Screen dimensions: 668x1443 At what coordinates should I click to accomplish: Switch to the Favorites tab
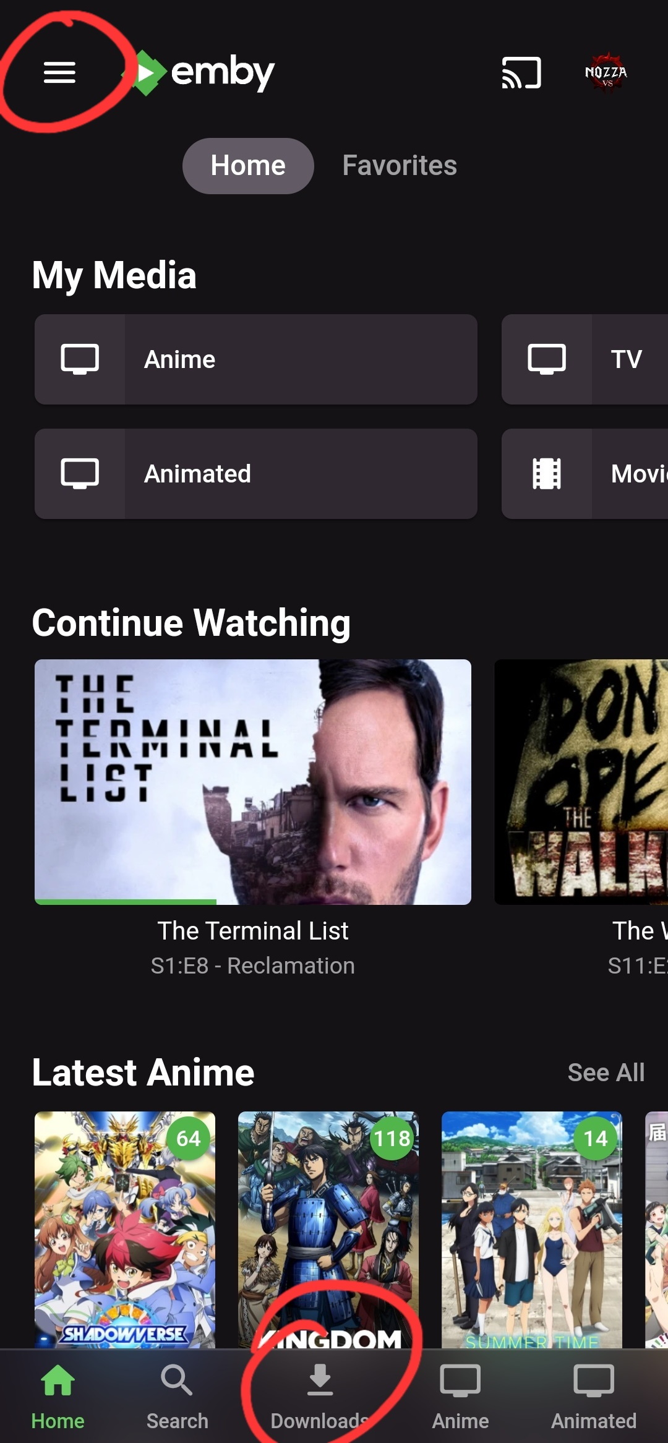tap(400, 166)
